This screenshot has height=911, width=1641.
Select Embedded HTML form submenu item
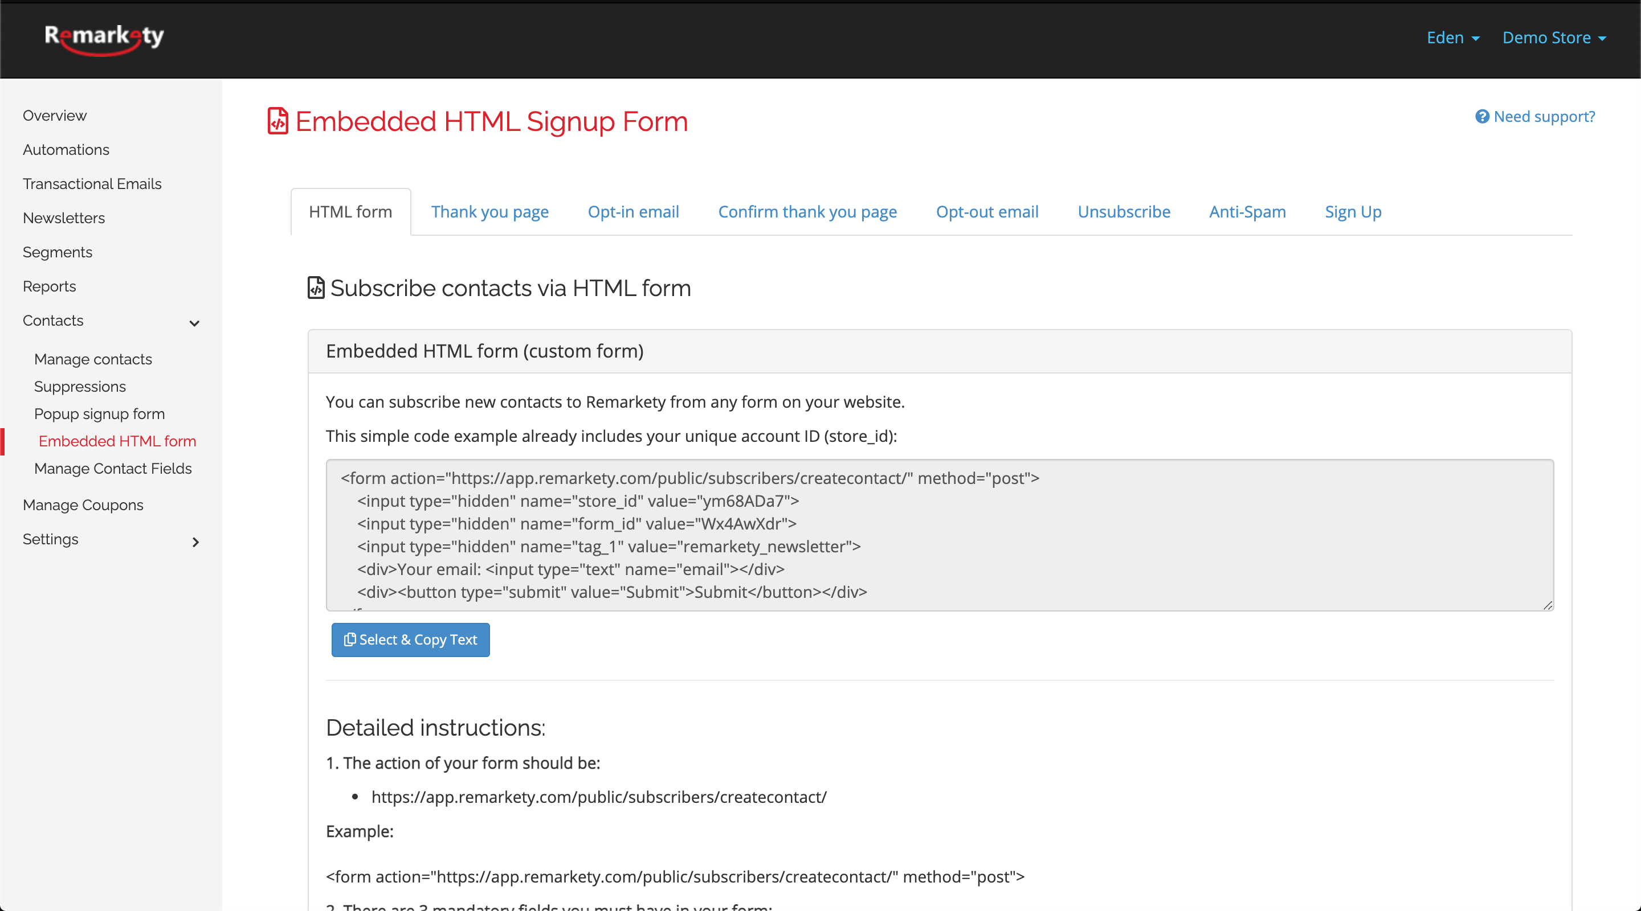click(117, 441)
